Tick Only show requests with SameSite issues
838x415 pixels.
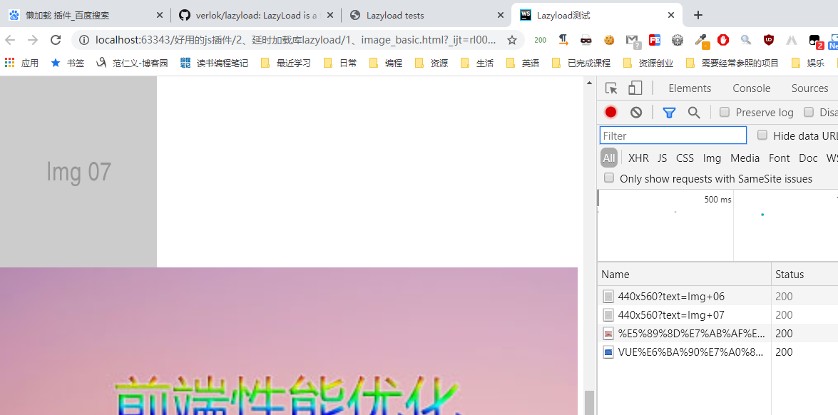[x=609, y=178]
